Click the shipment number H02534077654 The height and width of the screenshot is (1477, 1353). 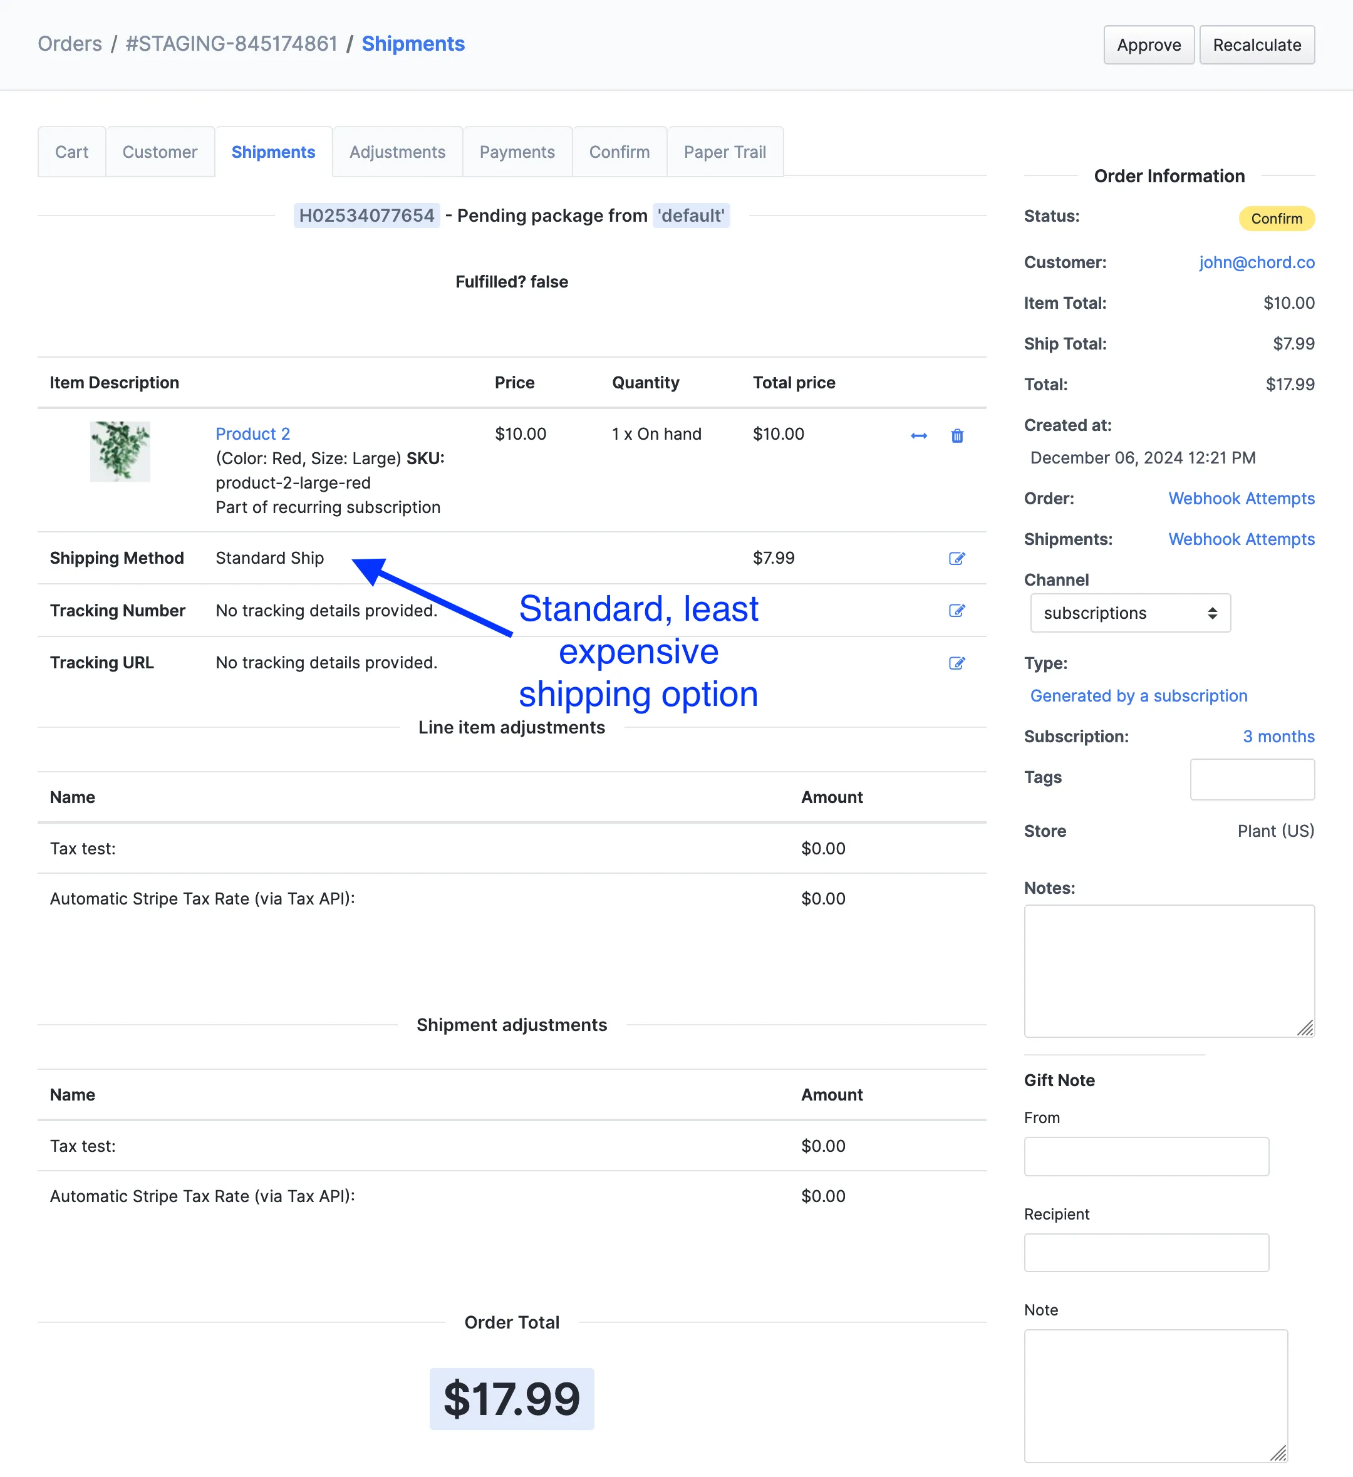pos(367,215)
